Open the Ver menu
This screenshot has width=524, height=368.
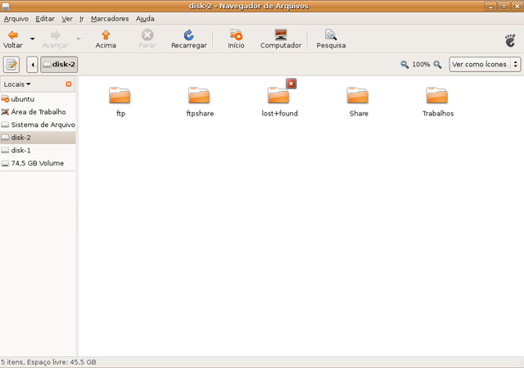pos(67,19)
